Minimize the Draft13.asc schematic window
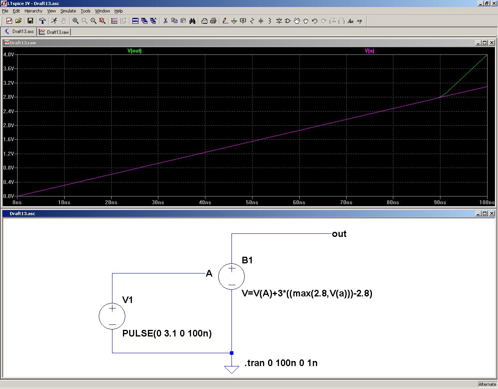Screen dimensions: 498x389 pyautogui.click(x=478, y=214)
